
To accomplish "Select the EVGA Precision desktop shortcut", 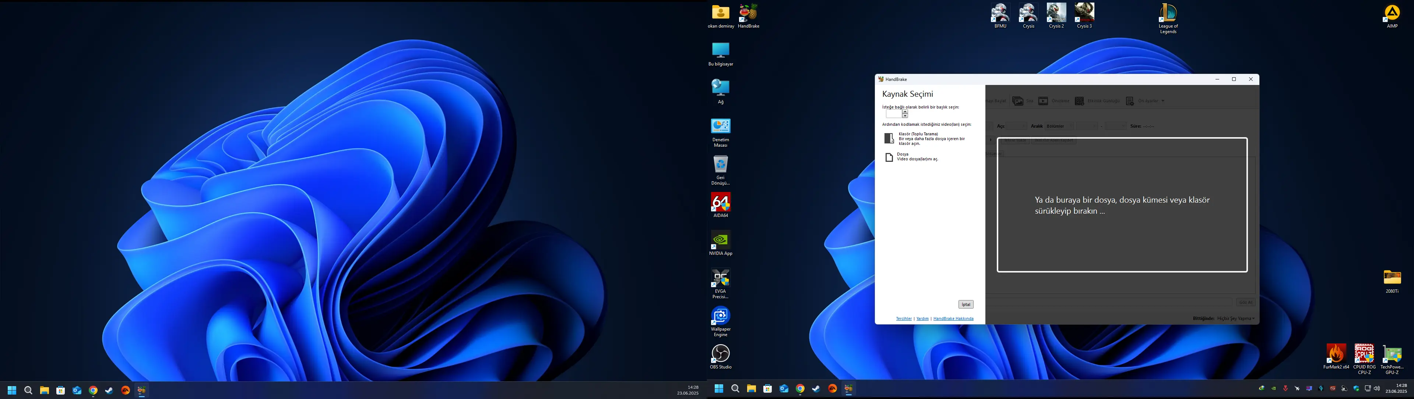I will (721, 284).
